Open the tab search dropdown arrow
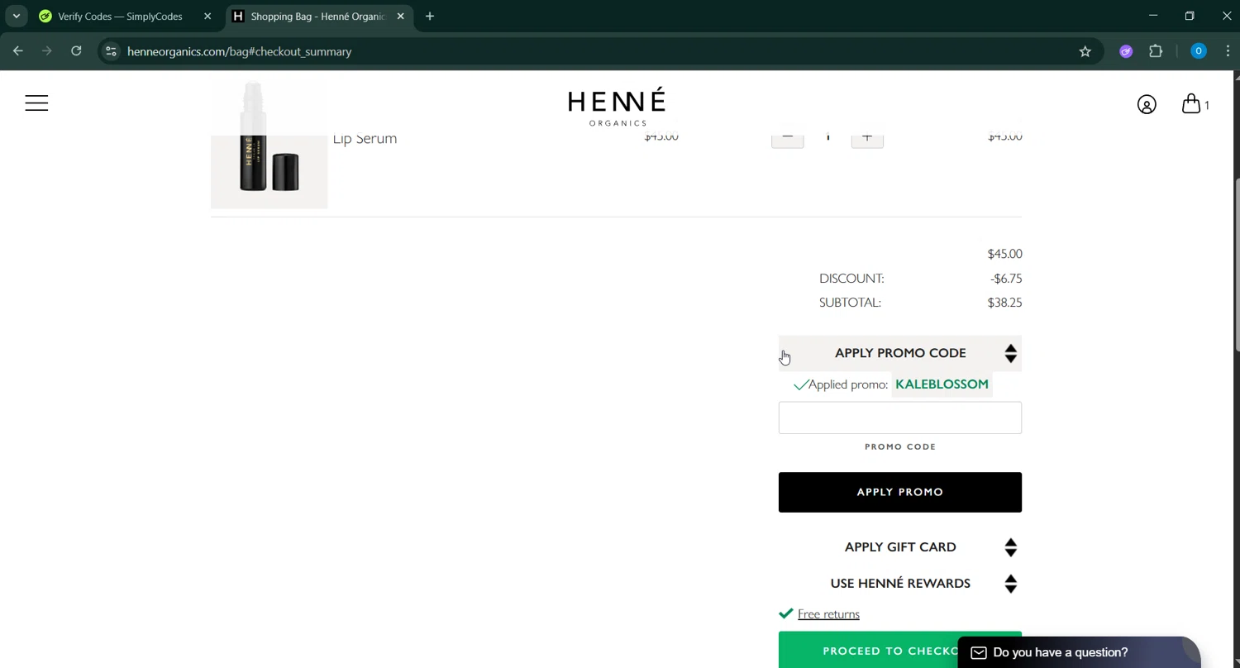This screenshot has height=668, width=1240. pyautogui.click(x=16, y=16)
